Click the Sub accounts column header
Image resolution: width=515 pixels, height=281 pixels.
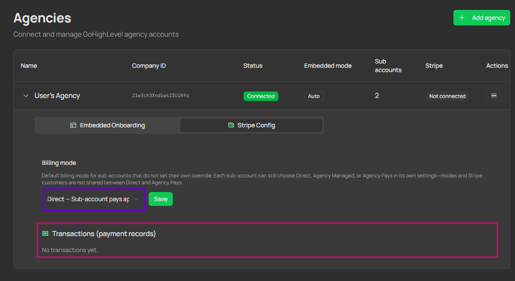tap(388, 66)
